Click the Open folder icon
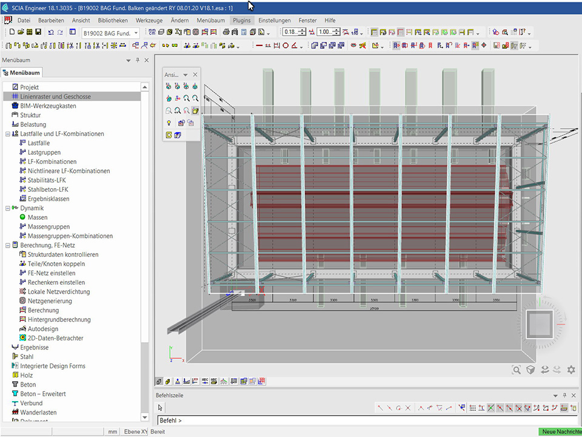Viewport: 582px width, 437px height. point(21,32)
